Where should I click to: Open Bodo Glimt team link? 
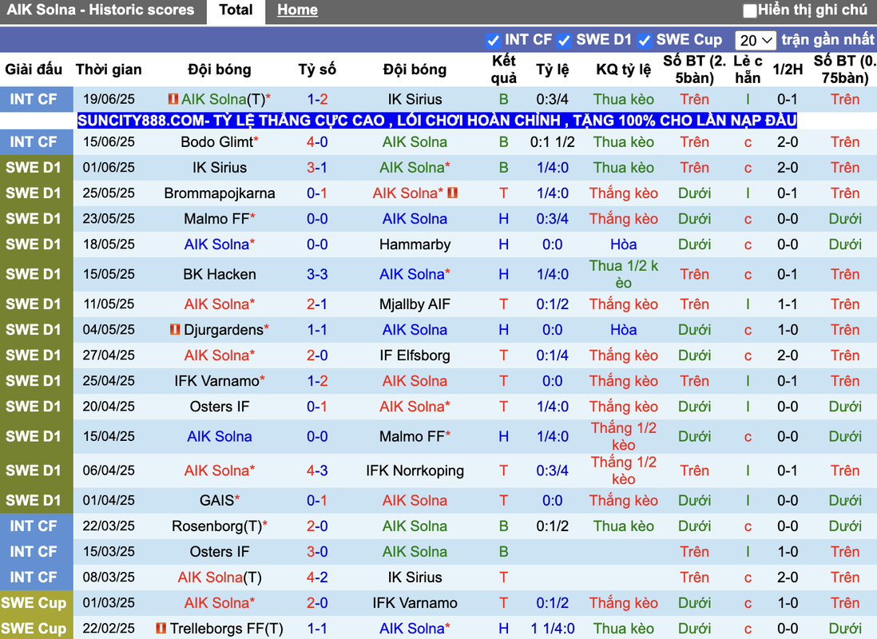click(x=217, y=142)
